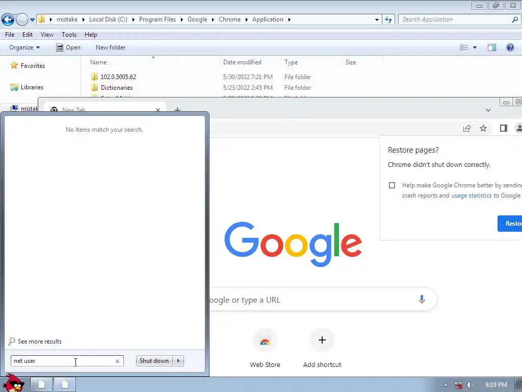Clear the Start menu search text
The width and height of the screenshot is (522, 392).
pyautogui.click(x=117, y=361)
